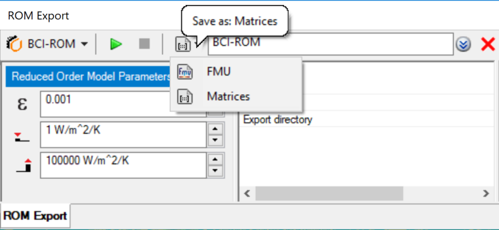Click the Matrices file icon in menu
The height and width of the screenshot is (230, 499).
point(185,97)
